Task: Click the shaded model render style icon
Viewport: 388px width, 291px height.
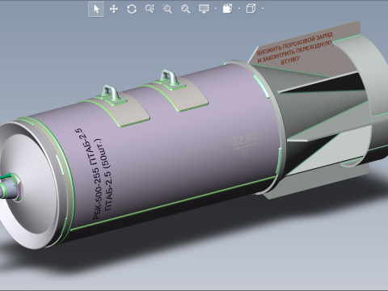Action: pyautogui.click(x=227, y=9)
